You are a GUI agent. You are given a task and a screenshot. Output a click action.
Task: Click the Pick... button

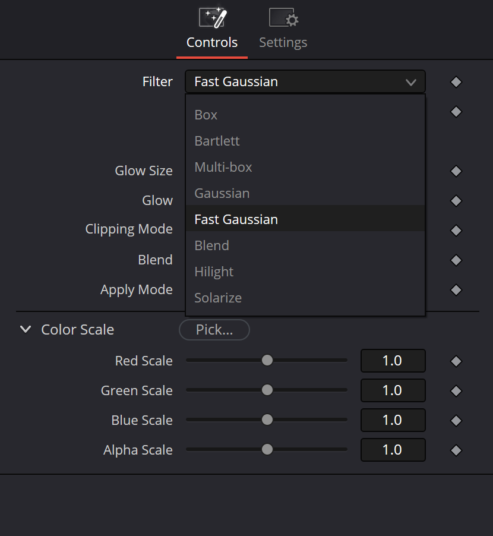(214, 330)
